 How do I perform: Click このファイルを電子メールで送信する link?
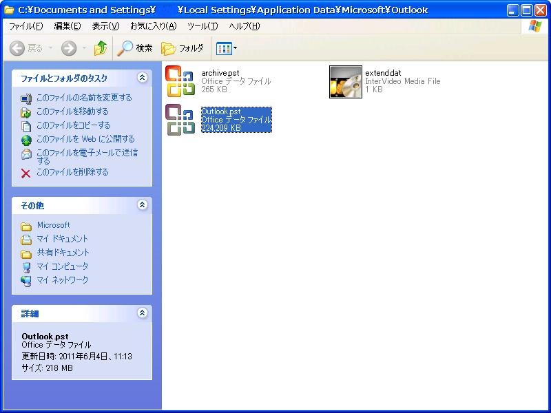pos(87,157)
